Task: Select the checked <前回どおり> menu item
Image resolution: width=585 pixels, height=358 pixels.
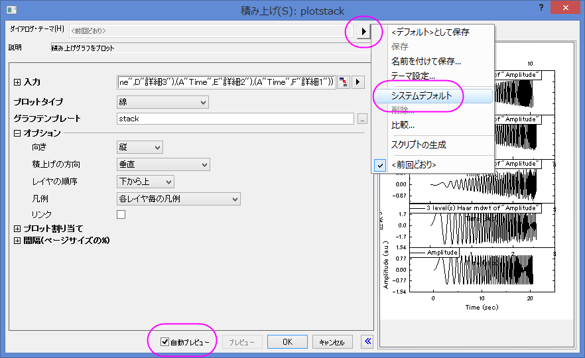Action: click(414, 164)
